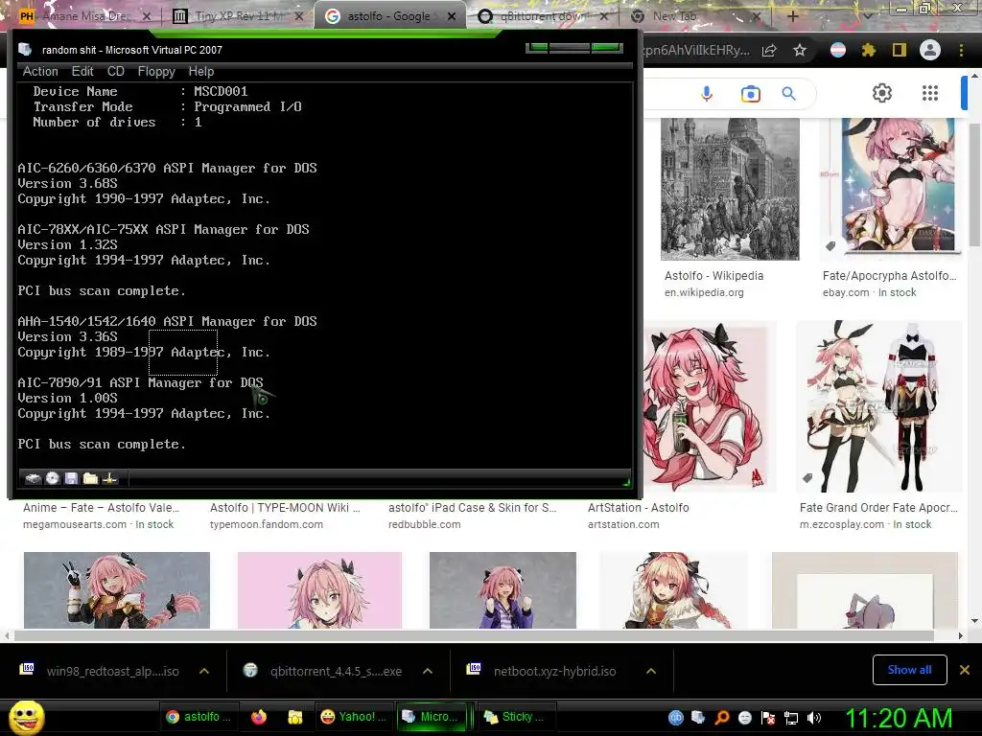Viewport: 982px width, 736px height.
Task: Switch to New Tab in Chrome
Action: click(694, 15)
